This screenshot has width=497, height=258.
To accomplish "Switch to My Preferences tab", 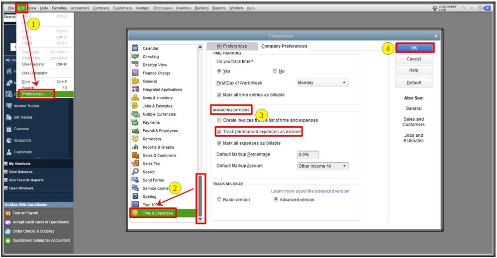I will coord(232,46).
